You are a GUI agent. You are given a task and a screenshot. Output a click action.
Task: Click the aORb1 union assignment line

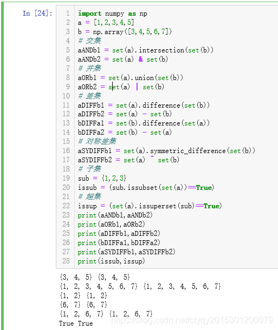[131, 78]
